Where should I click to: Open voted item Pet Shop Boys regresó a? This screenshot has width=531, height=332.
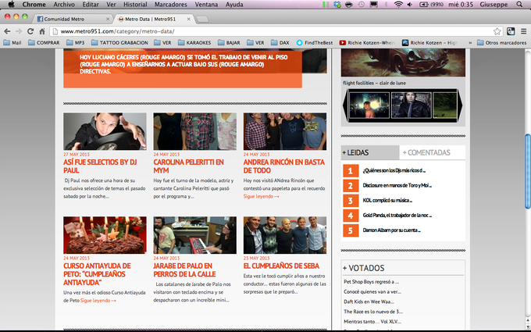coord(371,281)
